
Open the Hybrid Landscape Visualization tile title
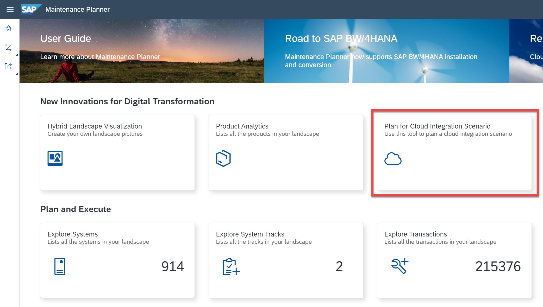(x=95, y=126)
